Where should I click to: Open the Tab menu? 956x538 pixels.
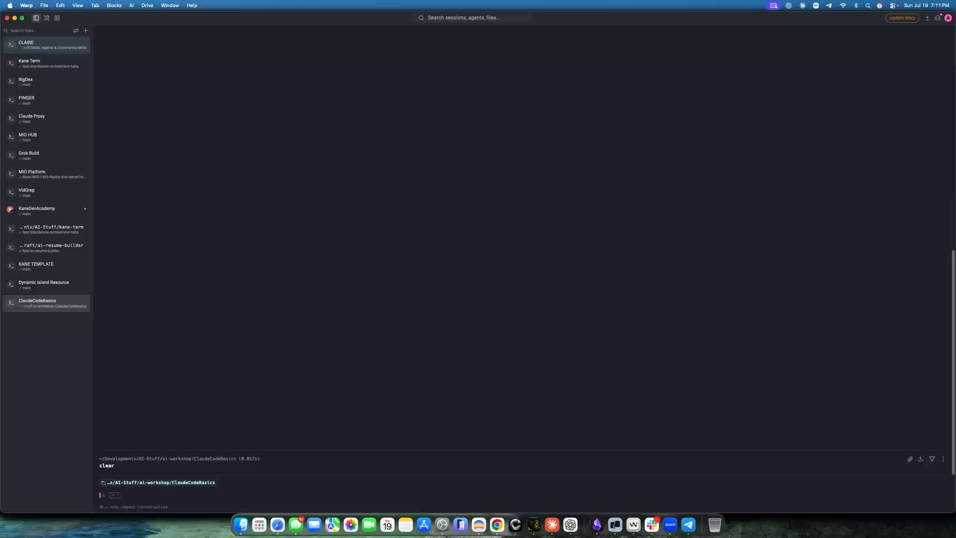[95, 5]
